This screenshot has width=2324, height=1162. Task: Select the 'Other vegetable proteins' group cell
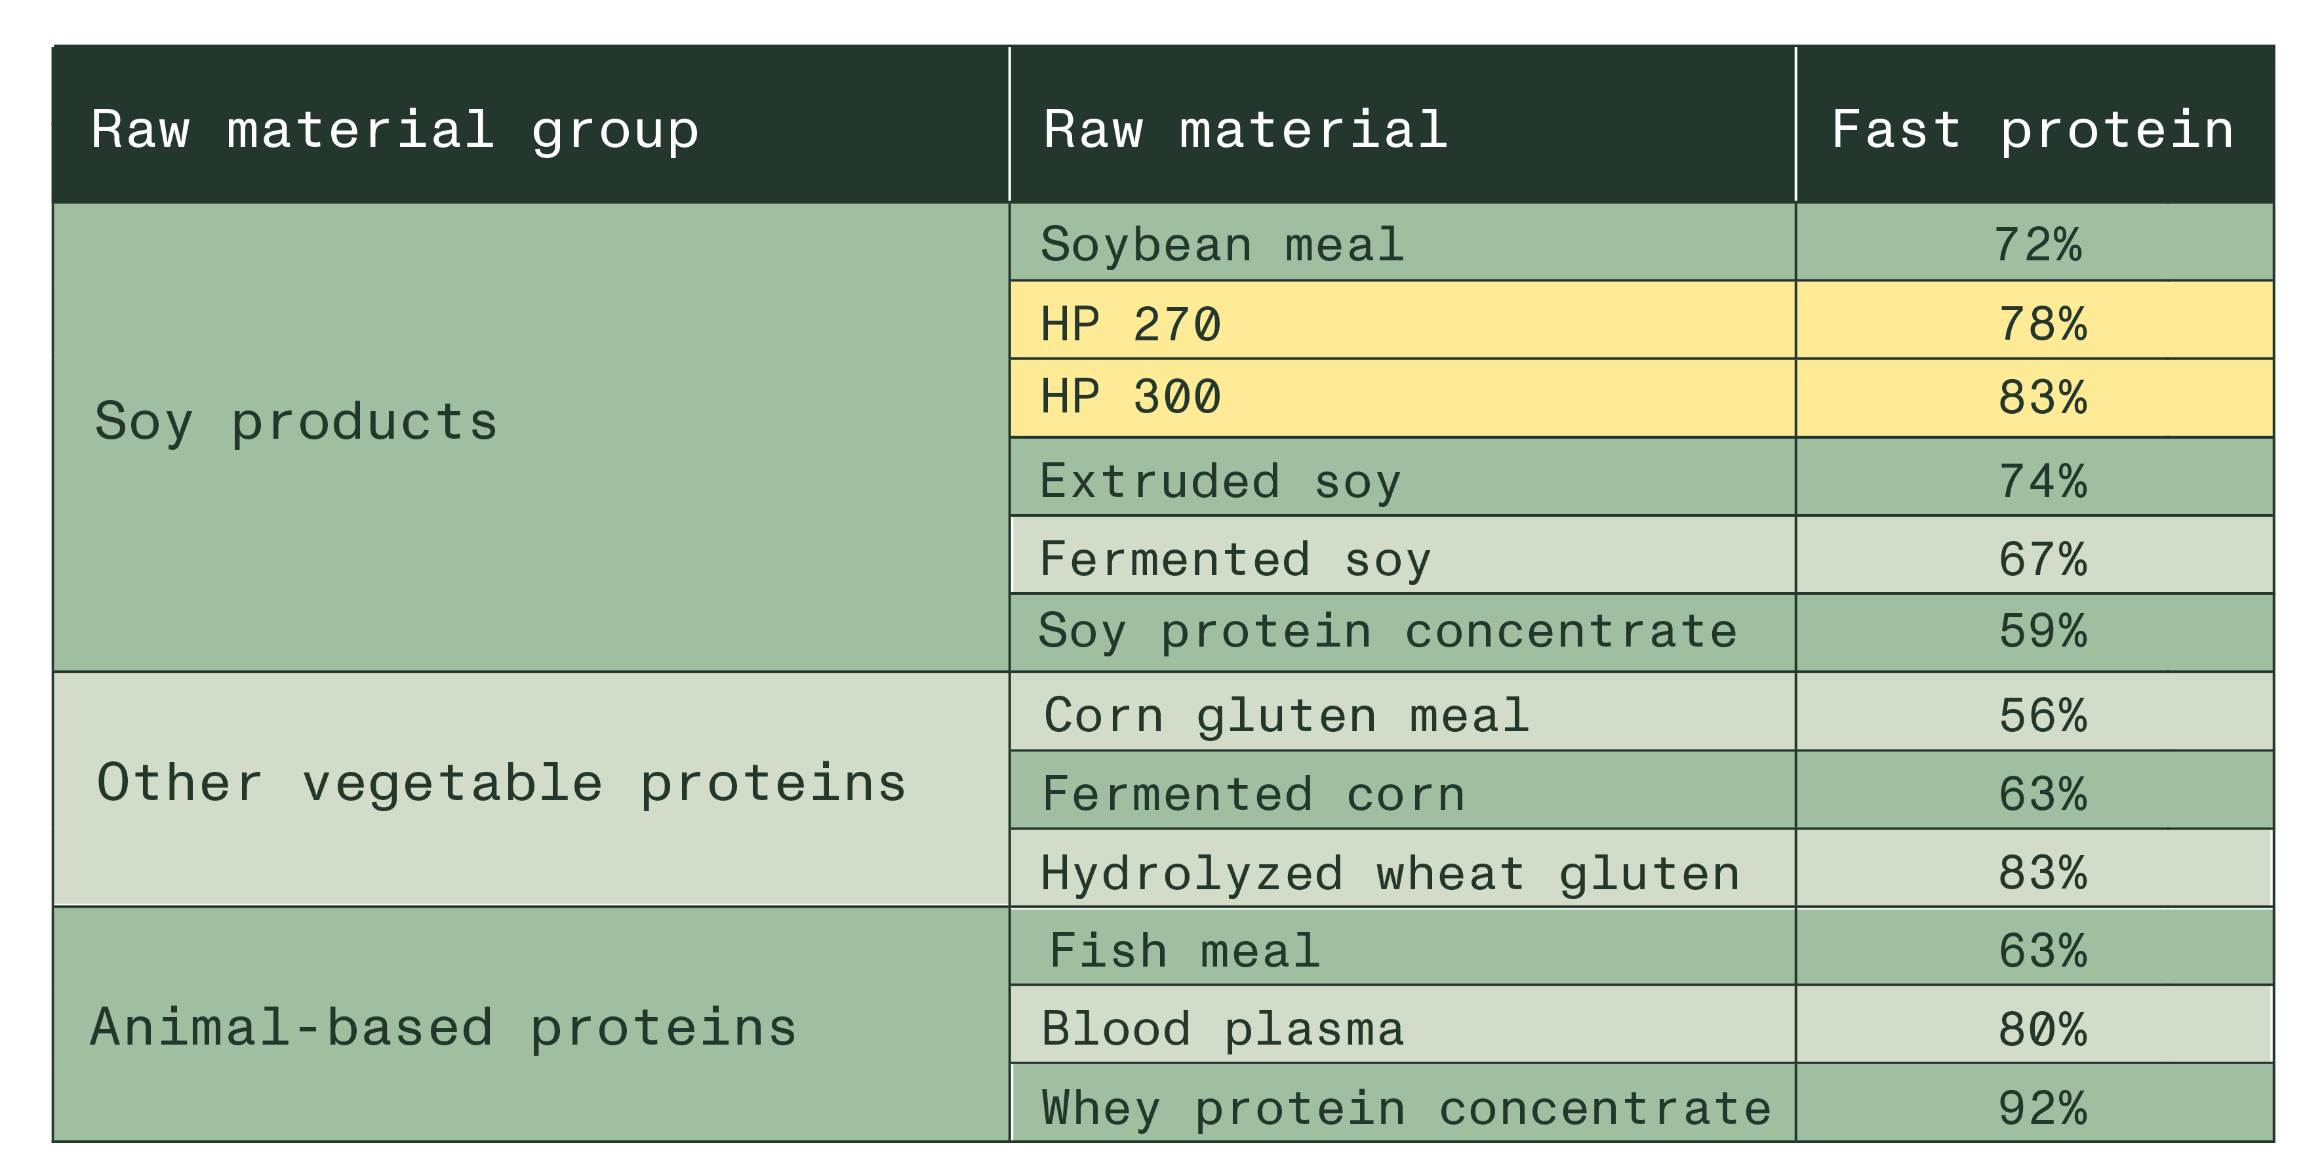pos(502,782)
